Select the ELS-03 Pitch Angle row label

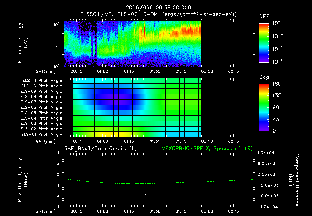click(x=41, y=124)
